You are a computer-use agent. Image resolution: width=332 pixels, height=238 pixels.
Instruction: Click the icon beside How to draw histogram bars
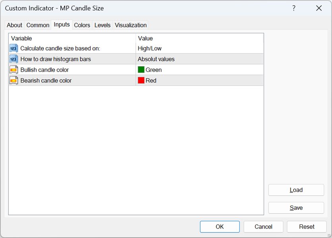coord(14,59)
